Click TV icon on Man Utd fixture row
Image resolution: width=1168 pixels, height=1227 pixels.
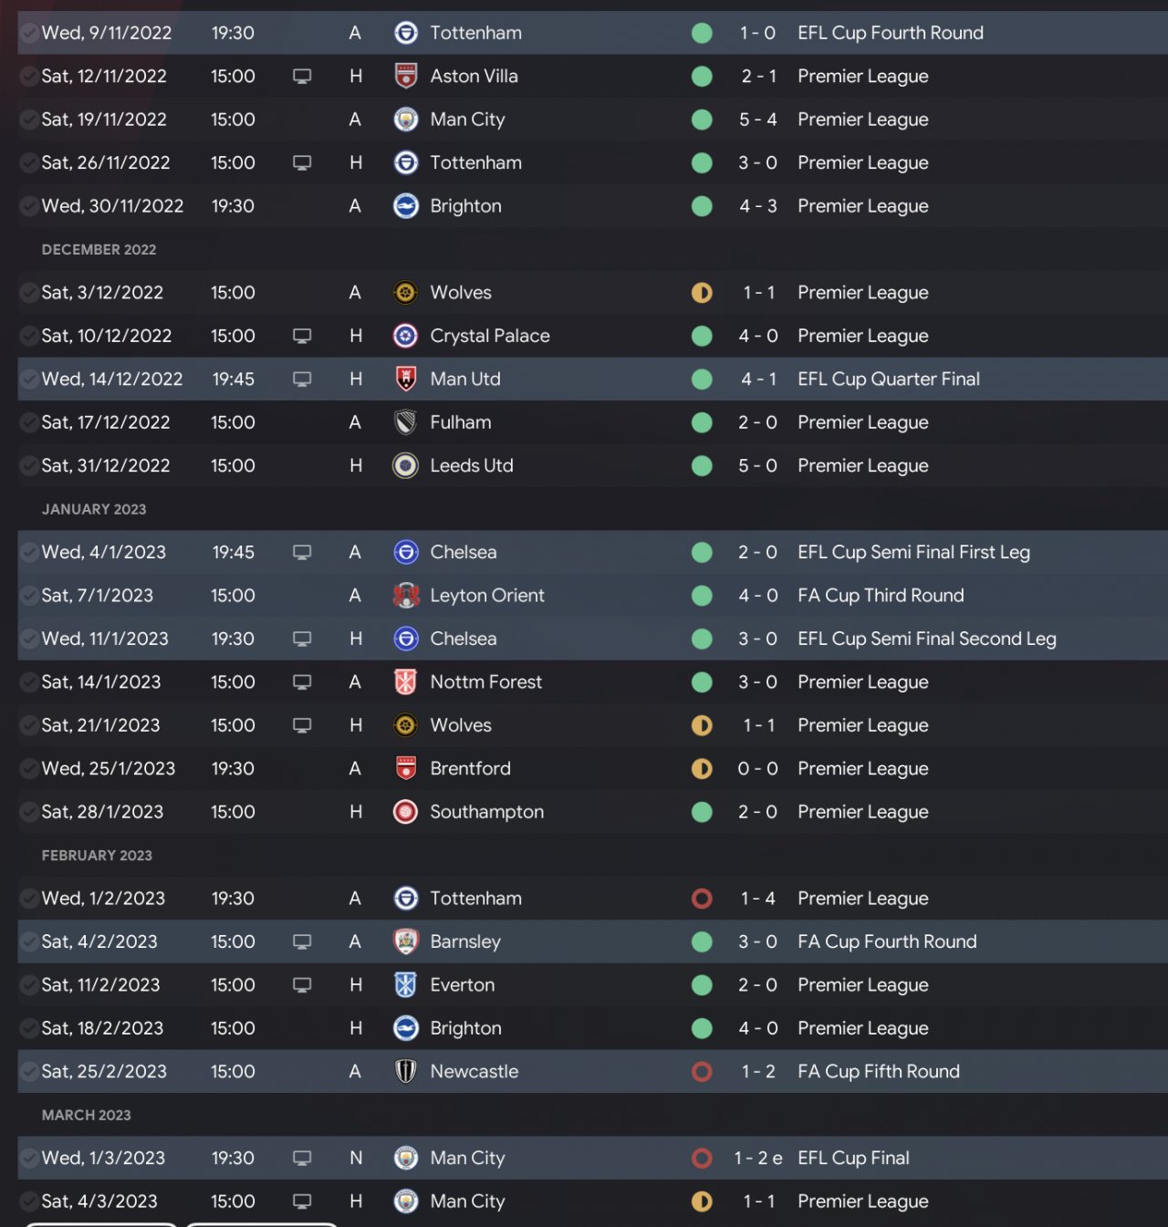point(302,379)
